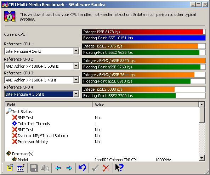The height and width of the screenshot is (175, 210).
Task: Click the list scrollbar down arrow
Action: coord(202,158)
